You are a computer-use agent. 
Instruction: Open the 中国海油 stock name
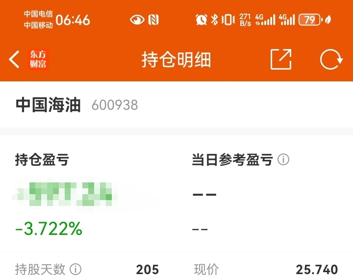click(x=48, y=105)
